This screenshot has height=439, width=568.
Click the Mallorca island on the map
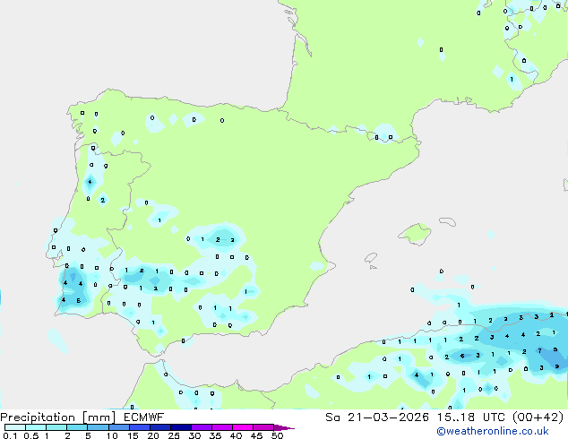415,234
